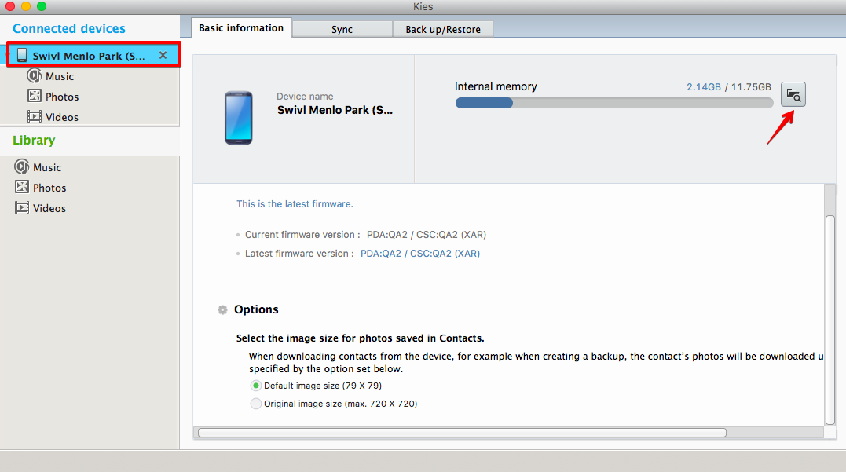The height and width of the screenshot is (472, 846).
Task: Open the Back up/Restore tab
Action: click(x=443, y=29)
